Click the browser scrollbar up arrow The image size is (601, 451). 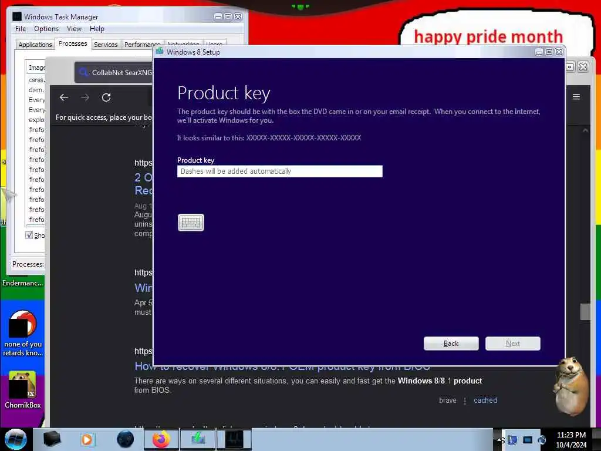(x=585, y=131)
